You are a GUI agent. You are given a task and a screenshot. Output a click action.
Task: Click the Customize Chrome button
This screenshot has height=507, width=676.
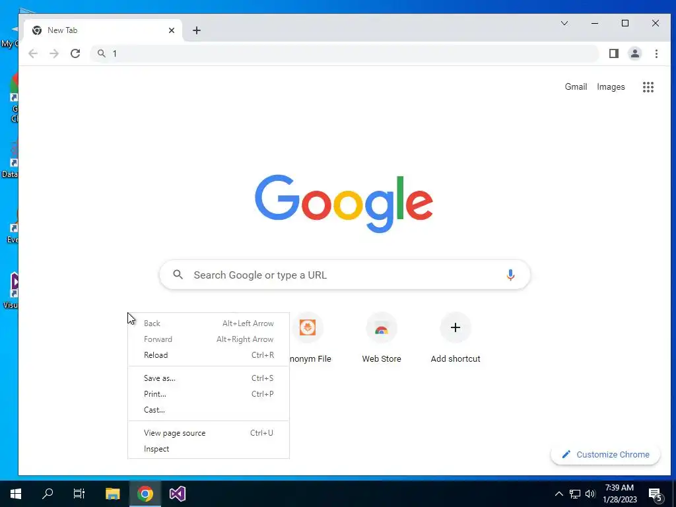[x=605, y=454]
